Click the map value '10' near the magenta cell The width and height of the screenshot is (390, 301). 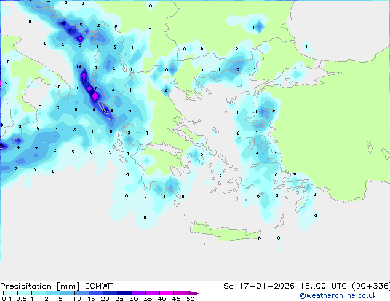point(95,88)
